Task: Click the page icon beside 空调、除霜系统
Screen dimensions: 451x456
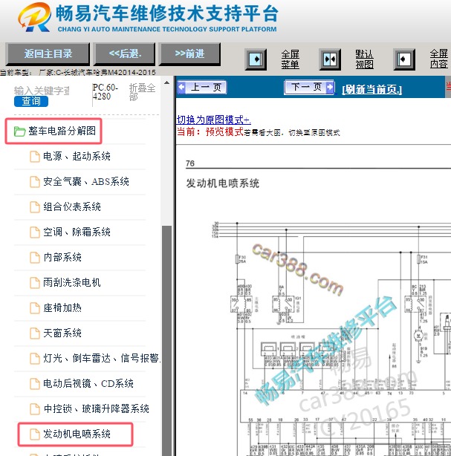Action: (x=35, y=232)
